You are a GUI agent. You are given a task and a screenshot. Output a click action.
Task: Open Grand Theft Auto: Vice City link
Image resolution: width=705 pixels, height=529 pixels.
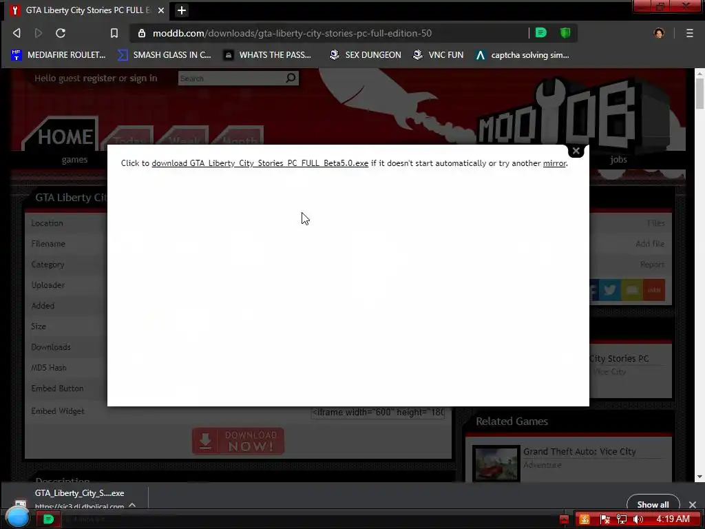[580, 452]
